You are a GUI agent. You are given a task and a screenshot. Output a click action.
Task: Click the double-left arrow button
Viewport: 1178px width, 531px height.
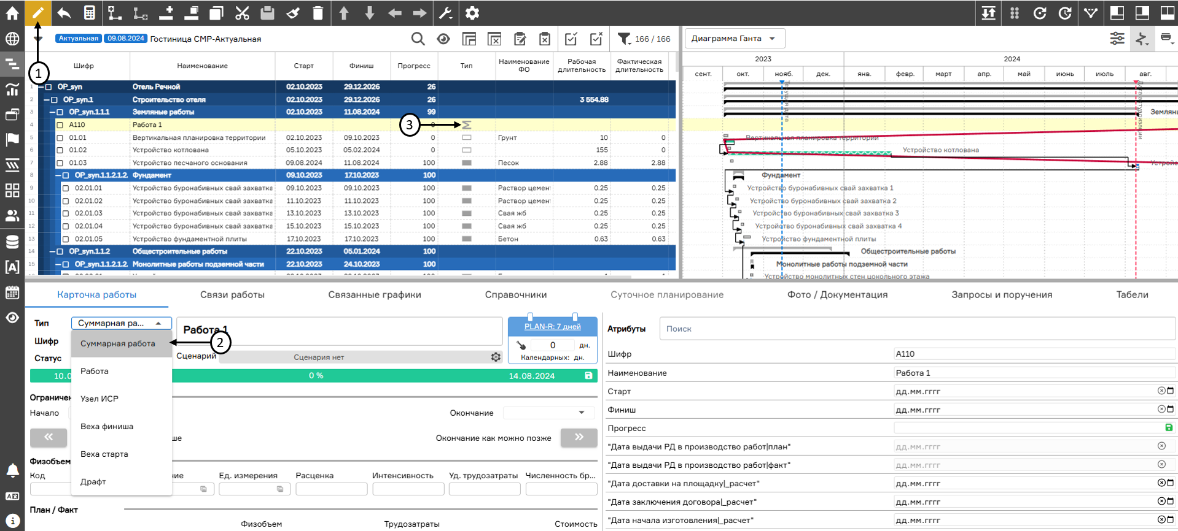(49, 437)
